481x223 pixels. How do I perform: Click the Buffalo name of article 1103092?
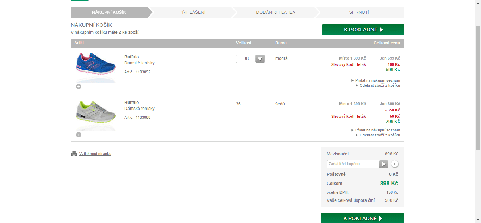click(131, 57)
